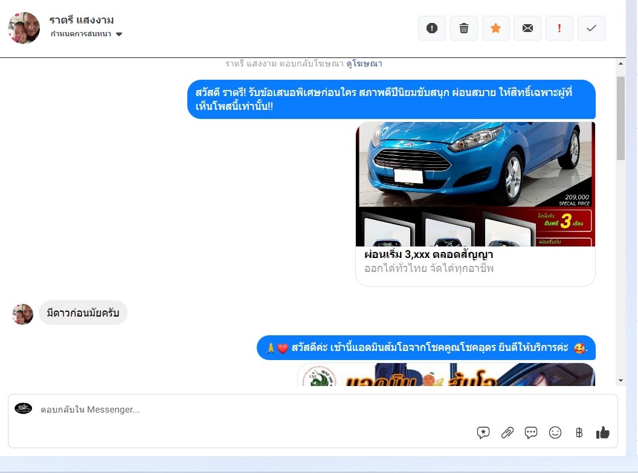Screen dimensions: 638x473
Task: Open the blue Ford car ad image
Action: [x=475, y=184]
